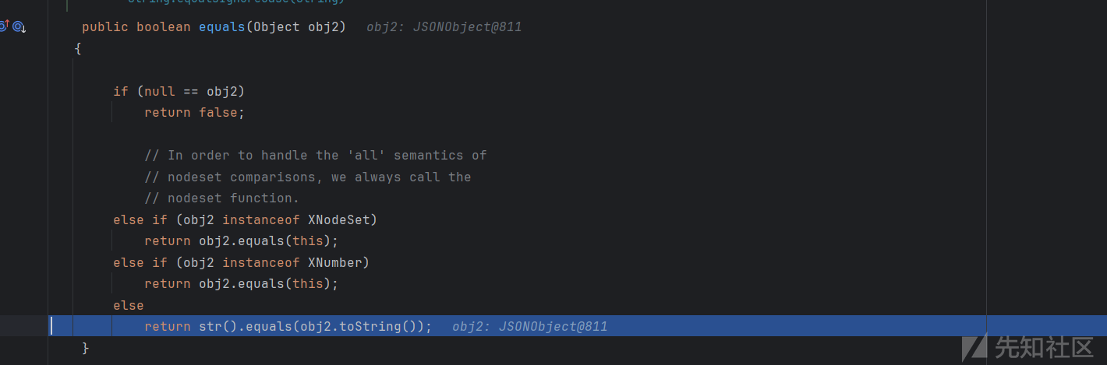The width and height of the screenshot is (1107, 365).
Task: Click the equals method name in the signature
Action: (222, 27)
